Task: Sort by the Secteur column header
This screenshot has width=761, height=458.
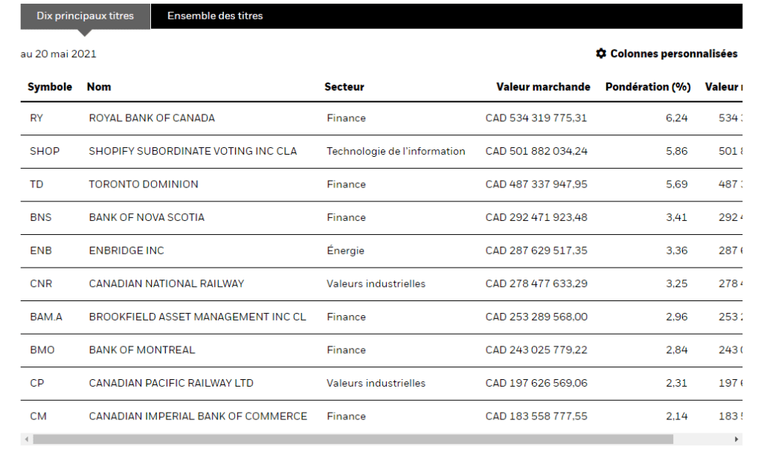Action: [344, 87]
